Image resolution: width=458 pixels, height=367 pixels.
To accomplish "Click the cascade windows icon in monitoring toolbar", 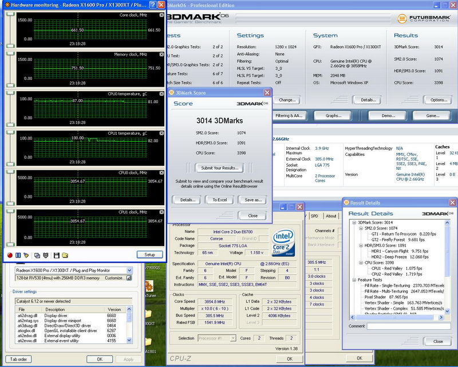I will 37,255.
